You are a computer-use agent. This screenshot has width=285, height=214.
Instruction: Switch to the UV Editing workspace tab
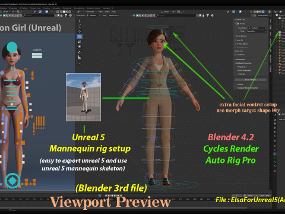(x=23, y=8)
